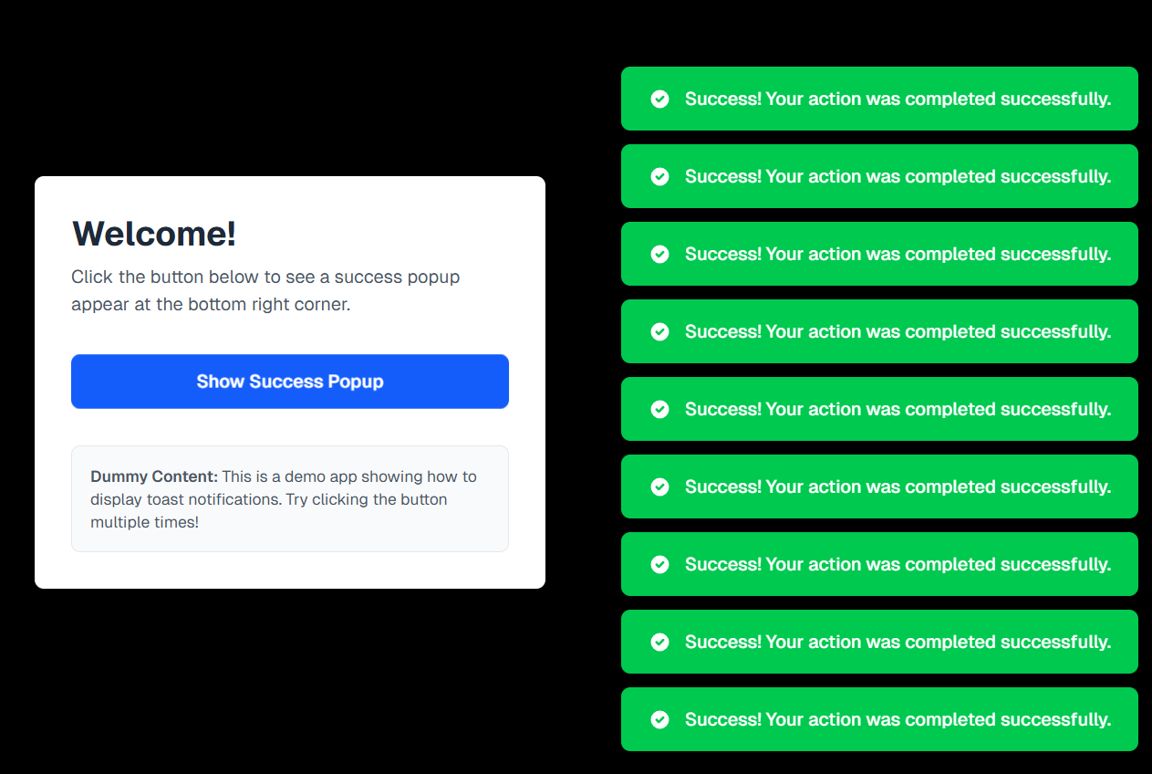Click the checkmark icon in the bottommost toast

(x=660, y=719)
